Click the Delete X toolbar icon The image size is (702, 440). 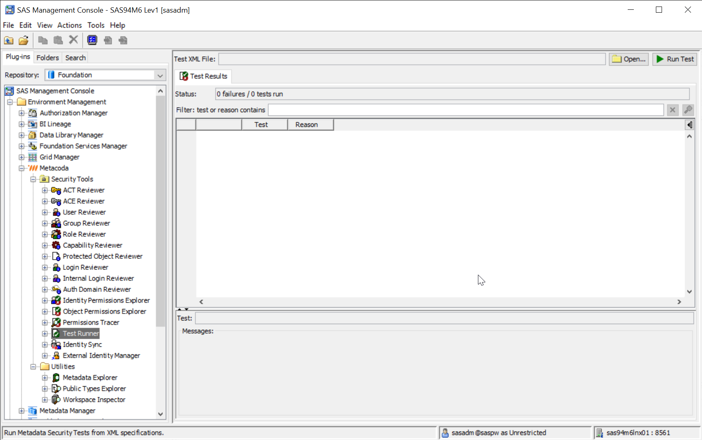click(73, 40)
